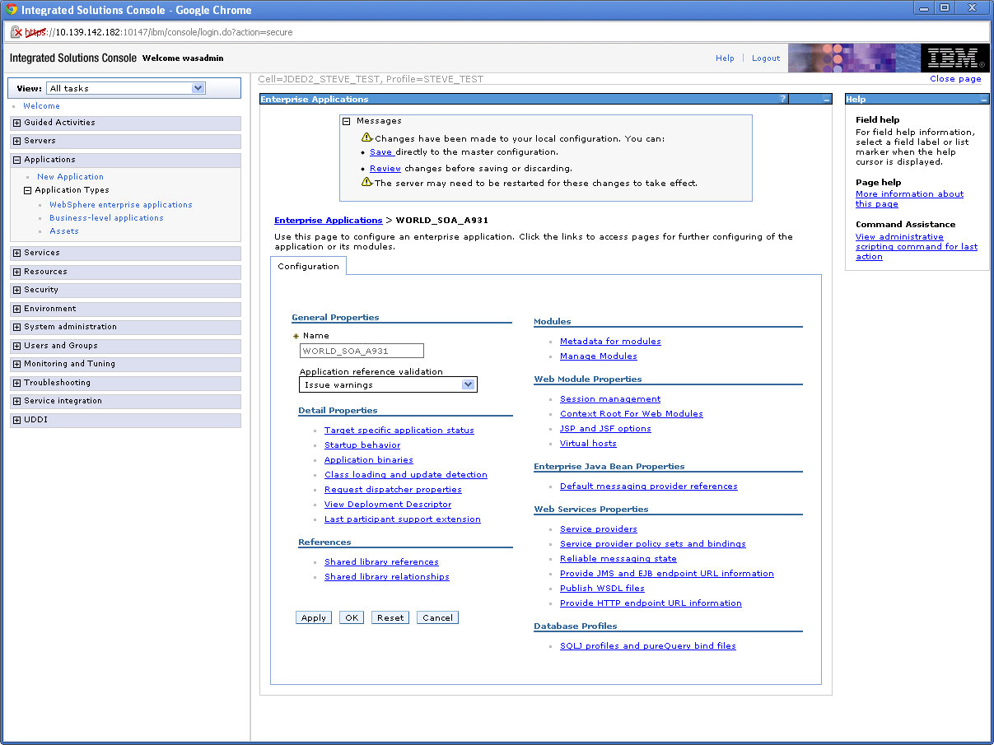Viewport: 994px width, 745px height.
Task: Click the Chrome logo icon in title bar
Action: pos(12,10)
